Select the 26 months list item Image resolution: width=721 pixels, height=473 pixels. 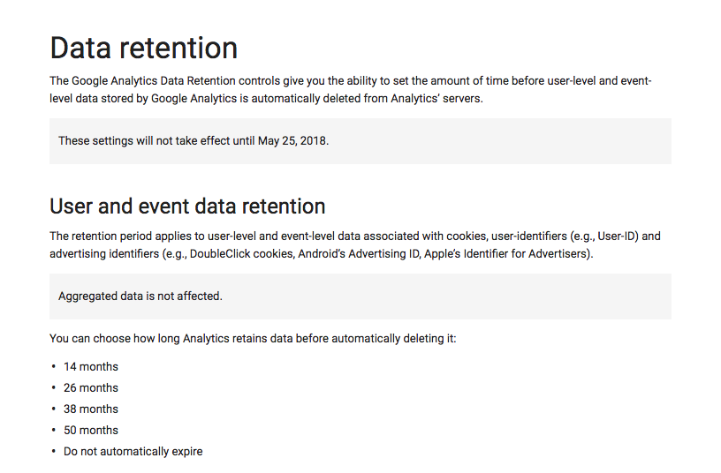pos(91,387)
